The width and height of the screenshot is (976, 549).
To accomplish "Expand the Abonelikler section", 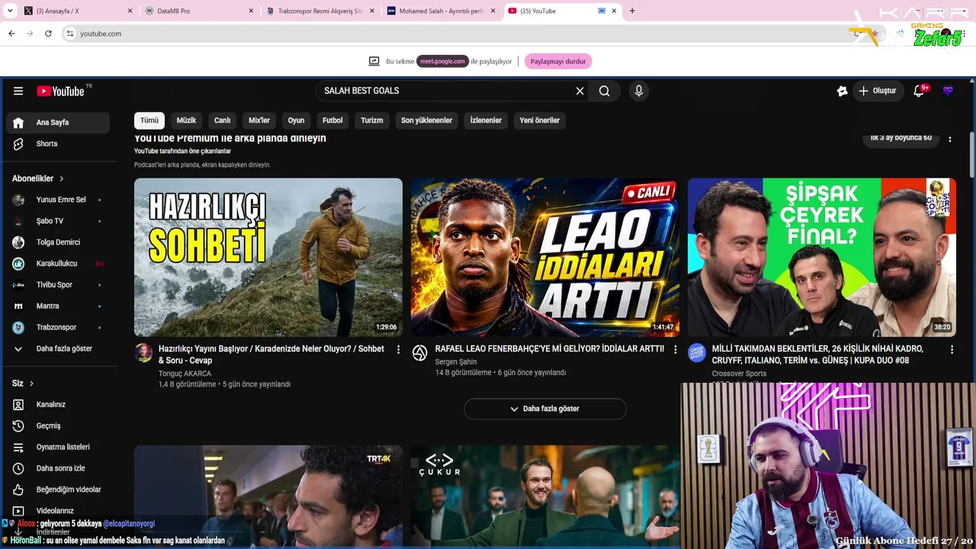I will [38, 178].
